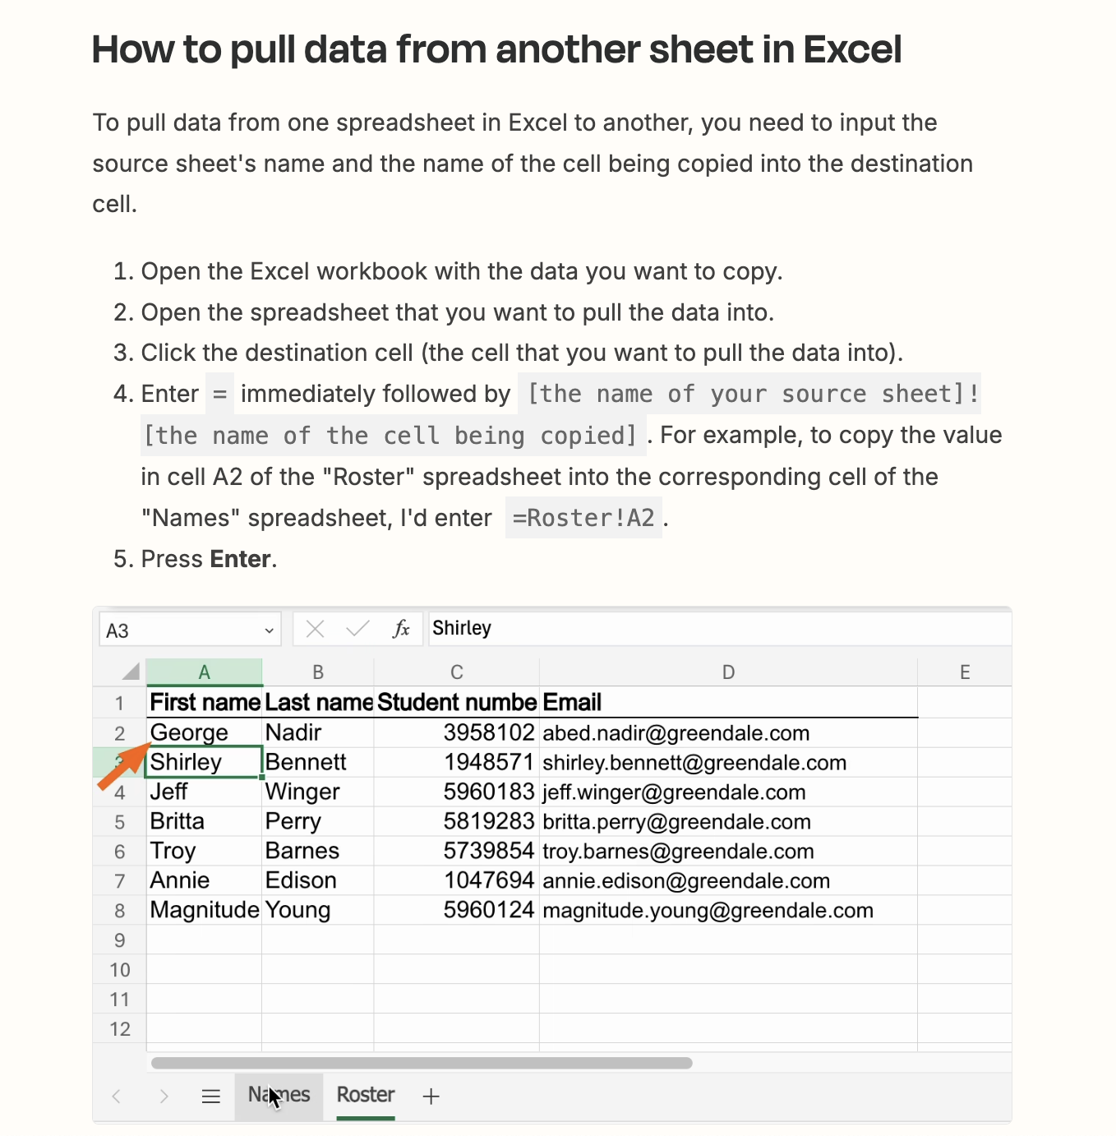Open the insert function fx button

pyautogui.click(x=401, y=630)
